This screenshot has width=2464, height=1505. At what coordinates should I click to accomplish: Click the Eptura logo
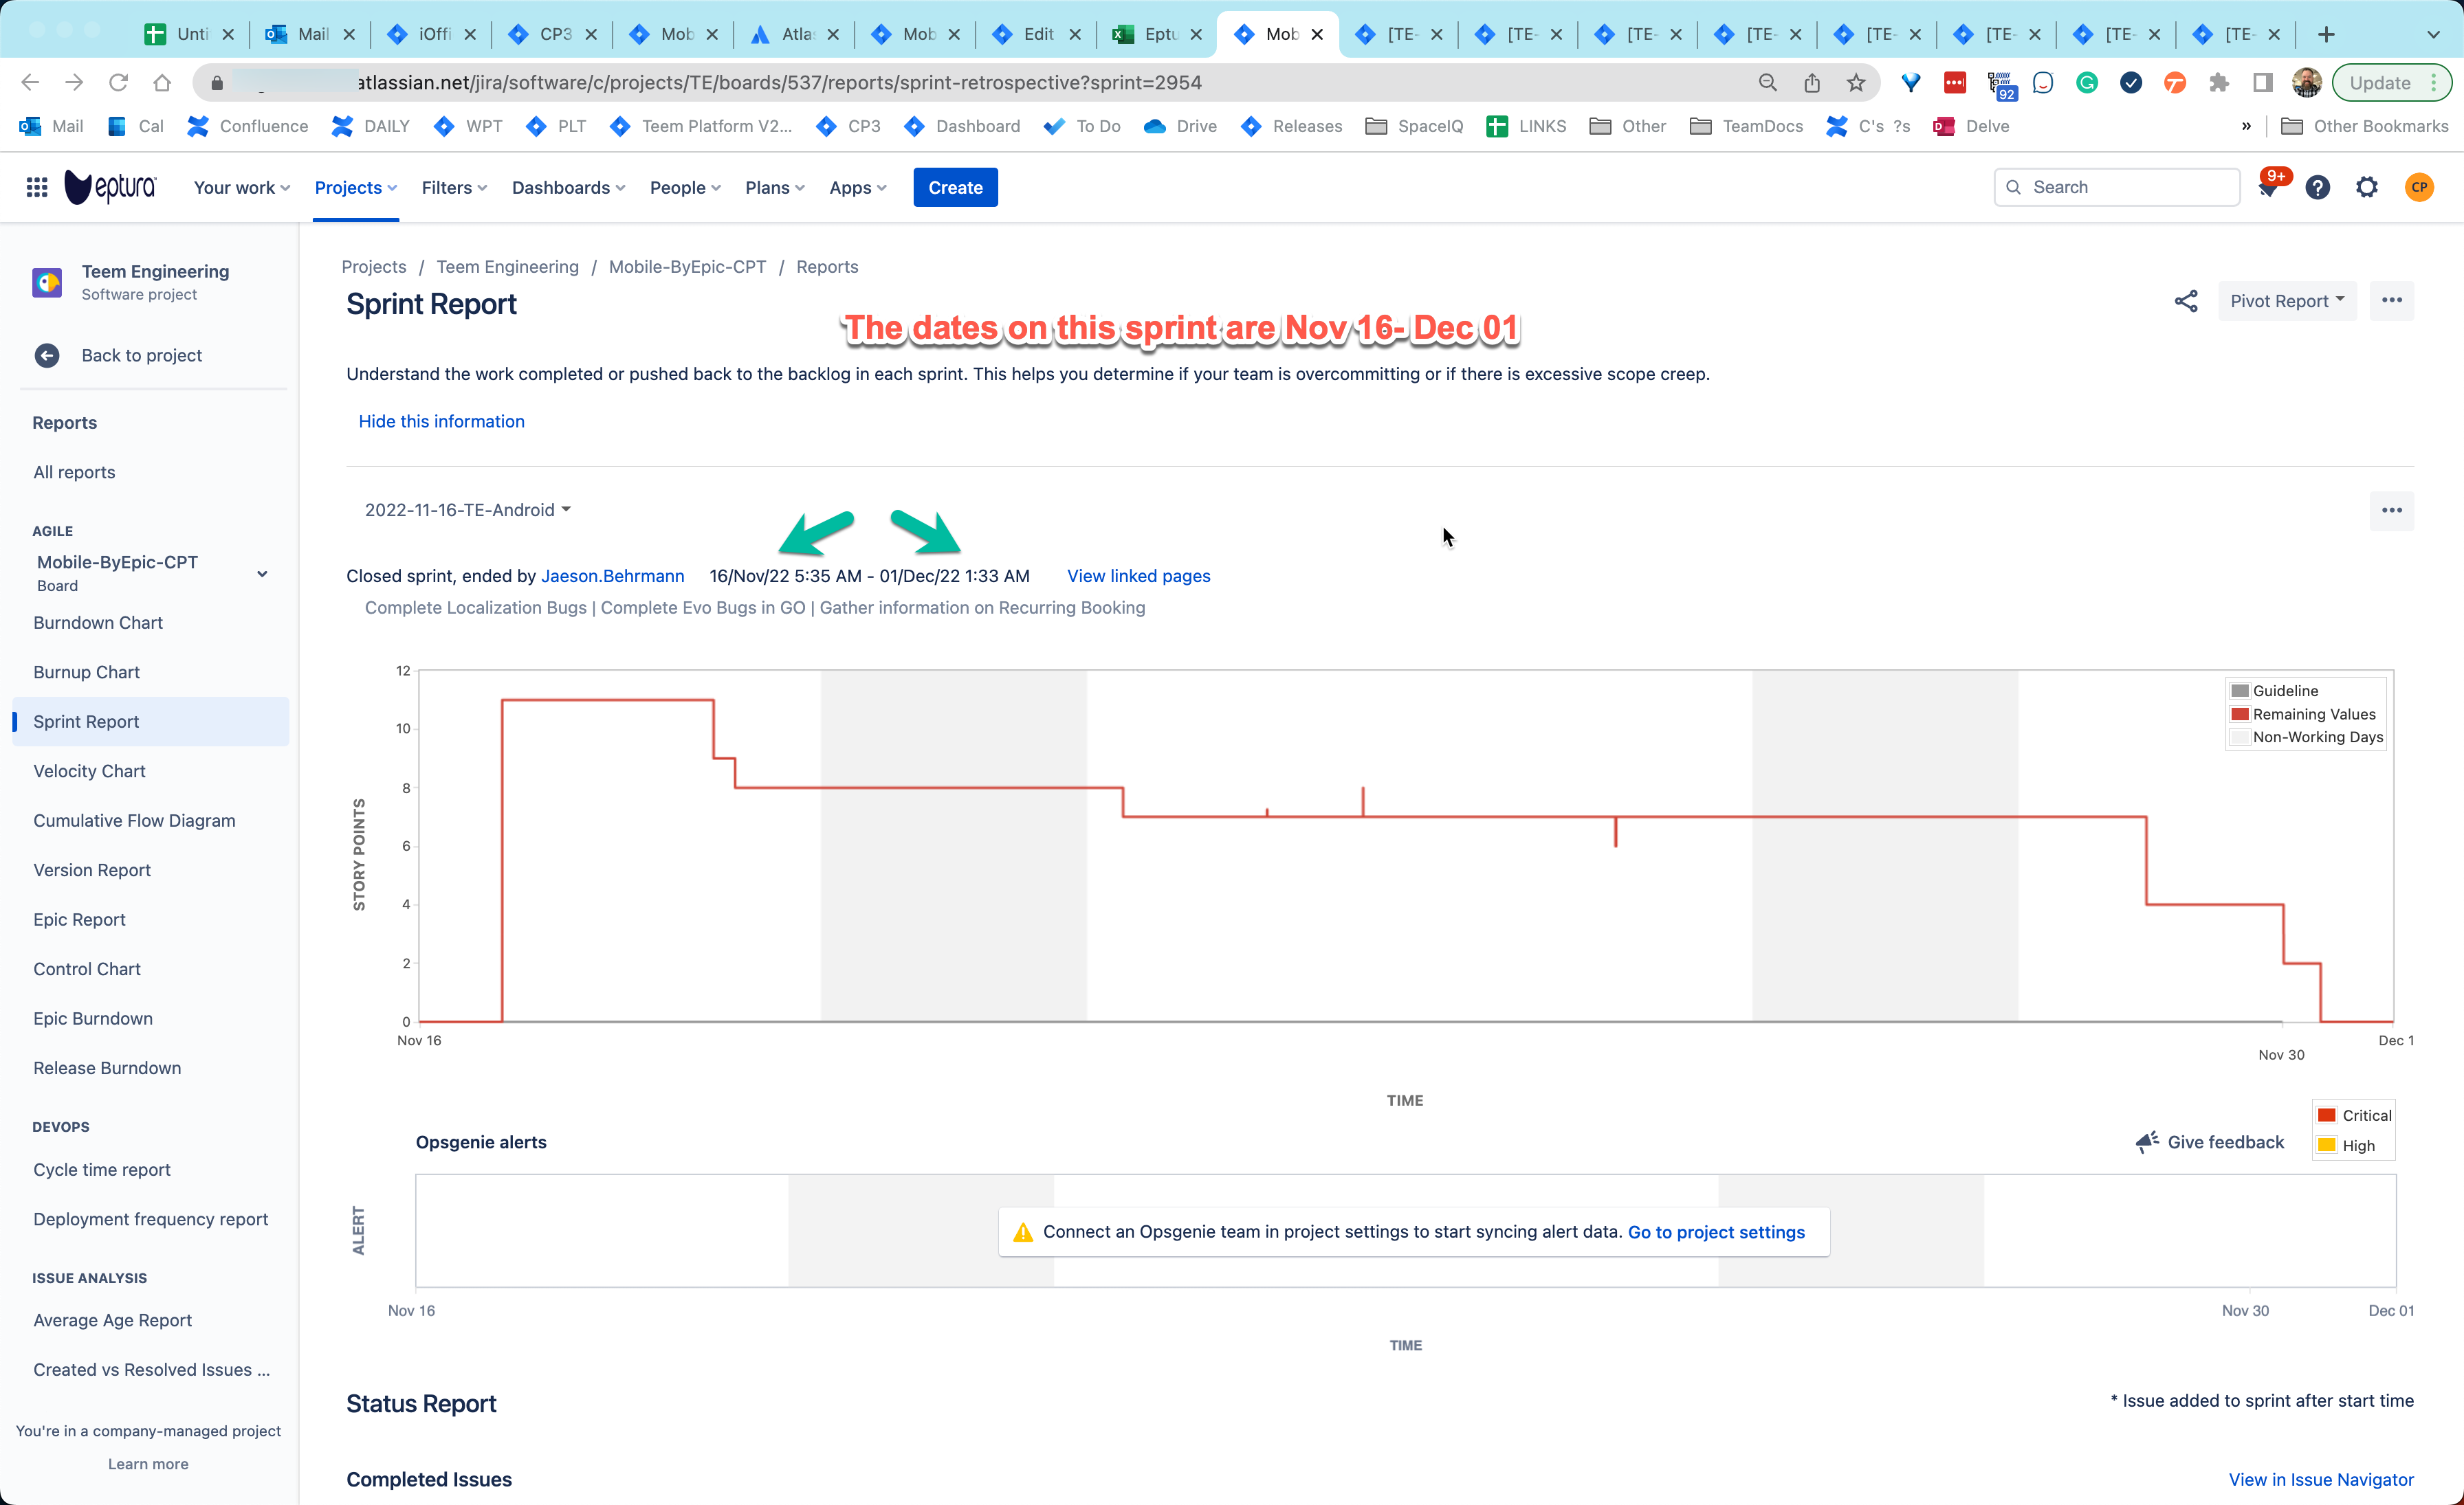110,187
